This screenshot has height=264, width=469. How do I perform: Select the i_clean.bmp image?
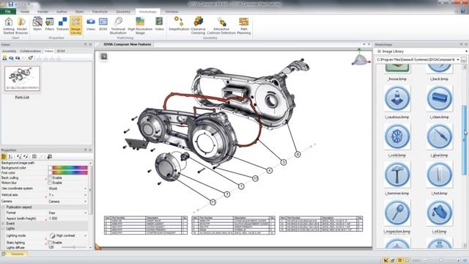pos(439,98)
